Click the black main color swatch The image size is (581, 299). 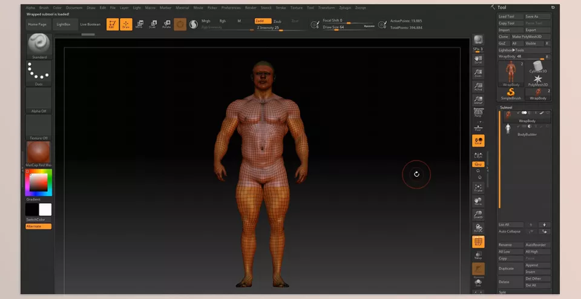coord(32,209)
